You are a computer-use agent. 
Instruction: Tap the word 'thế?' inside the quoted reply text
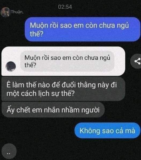tap(30, 65)
